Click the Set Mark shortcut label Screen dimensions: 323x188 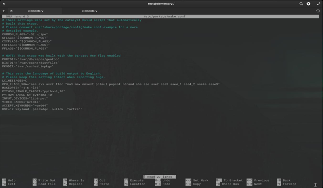coord(201,180)
